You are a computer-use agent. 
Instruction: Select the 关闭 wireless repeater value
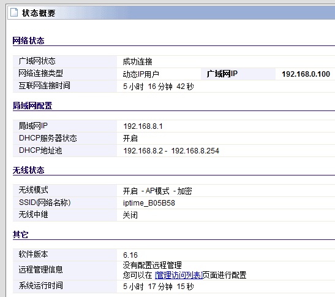pyautogui.click(x=130, y=215)
